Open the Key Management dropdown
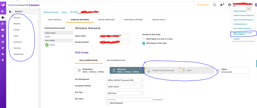Viewport: 257px width, 108px height. 125,80
